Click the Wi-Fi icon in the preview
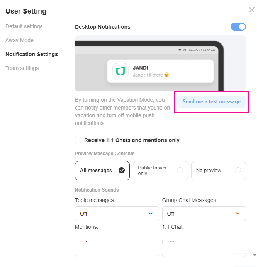Image resolution: width=263 pixels, height=267 pixels. tap(180, 50)
